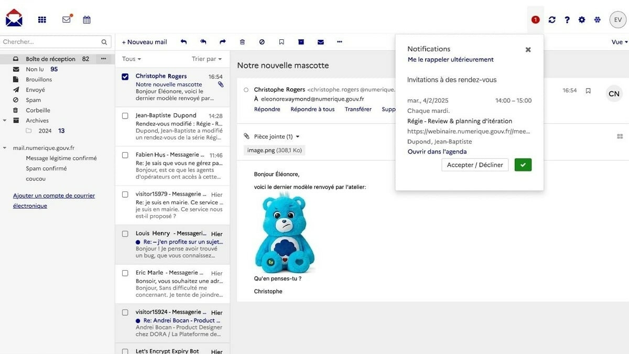
Task: Archive the selected message from toolbar
Action: tap(301, 42)
